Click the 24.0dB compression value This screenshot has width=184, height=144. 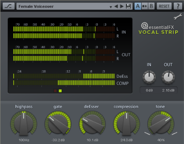(127, 140)
